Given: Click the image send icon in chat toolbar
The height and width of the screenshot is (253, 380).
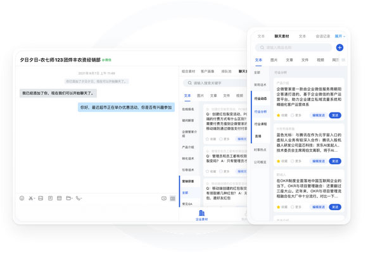Looking at the screenshot, I should click(x=41, y=198).
